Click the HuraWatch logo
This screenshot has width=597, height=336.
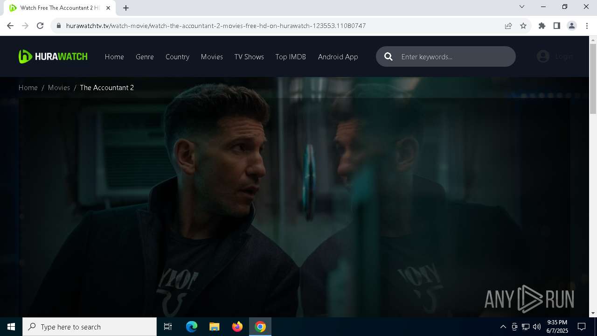(53, 56)
